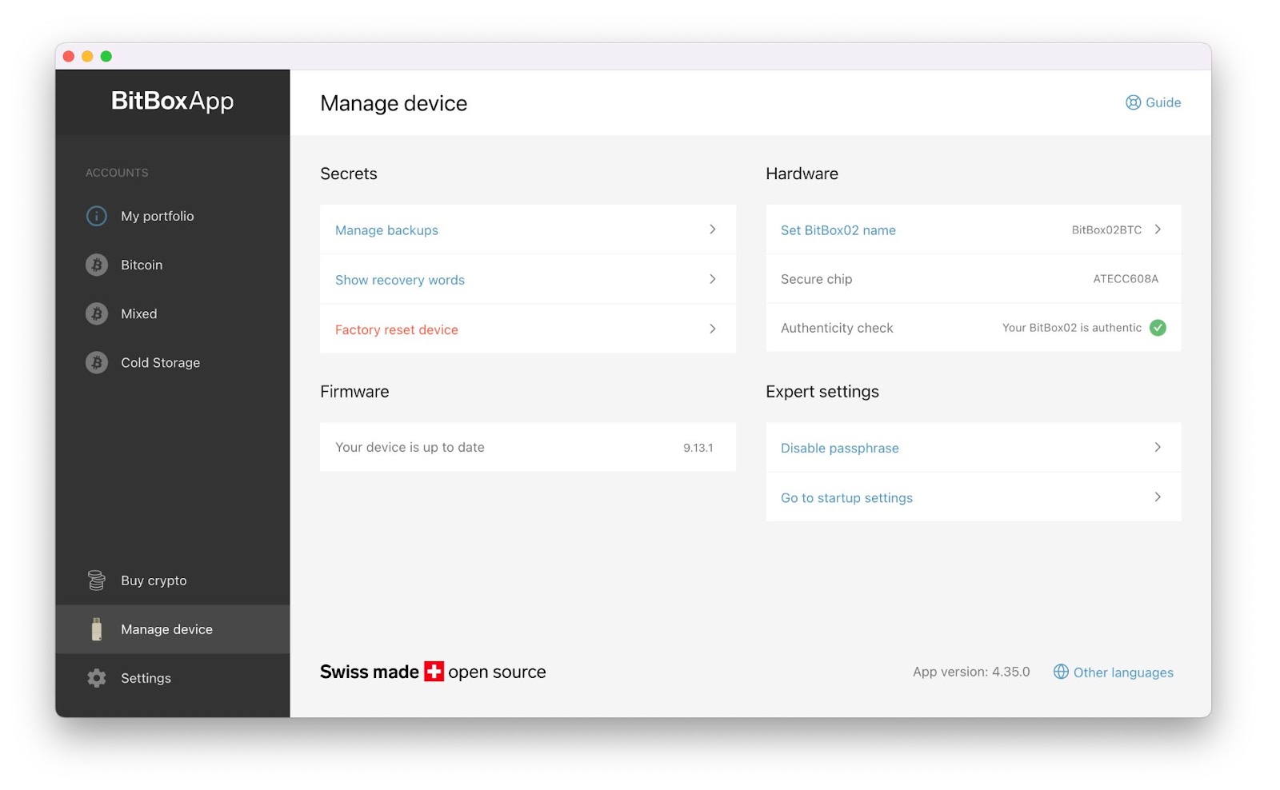Click Set BitBox02 name
1280x790 pixels.
click(x=838, y=230)
